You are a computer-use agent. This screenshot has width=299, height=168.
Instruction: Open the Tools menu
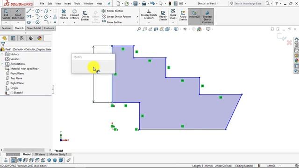click(77, 3)
